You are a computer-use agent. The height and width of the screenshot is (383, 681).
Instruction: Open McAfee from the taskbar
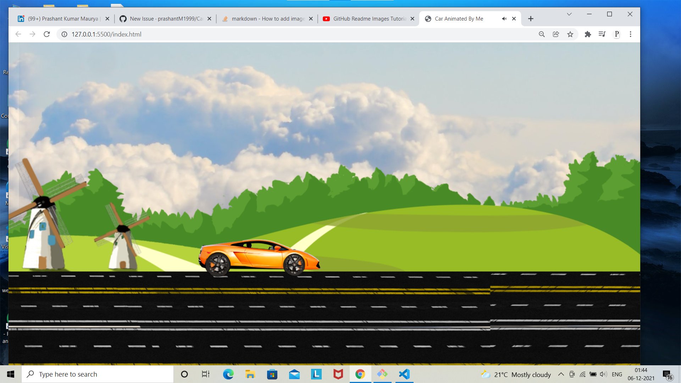click(338, 374)
